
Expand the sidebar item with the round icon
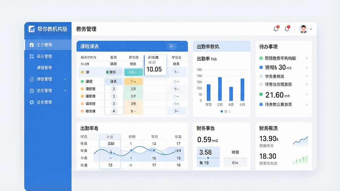coord(65,79)
